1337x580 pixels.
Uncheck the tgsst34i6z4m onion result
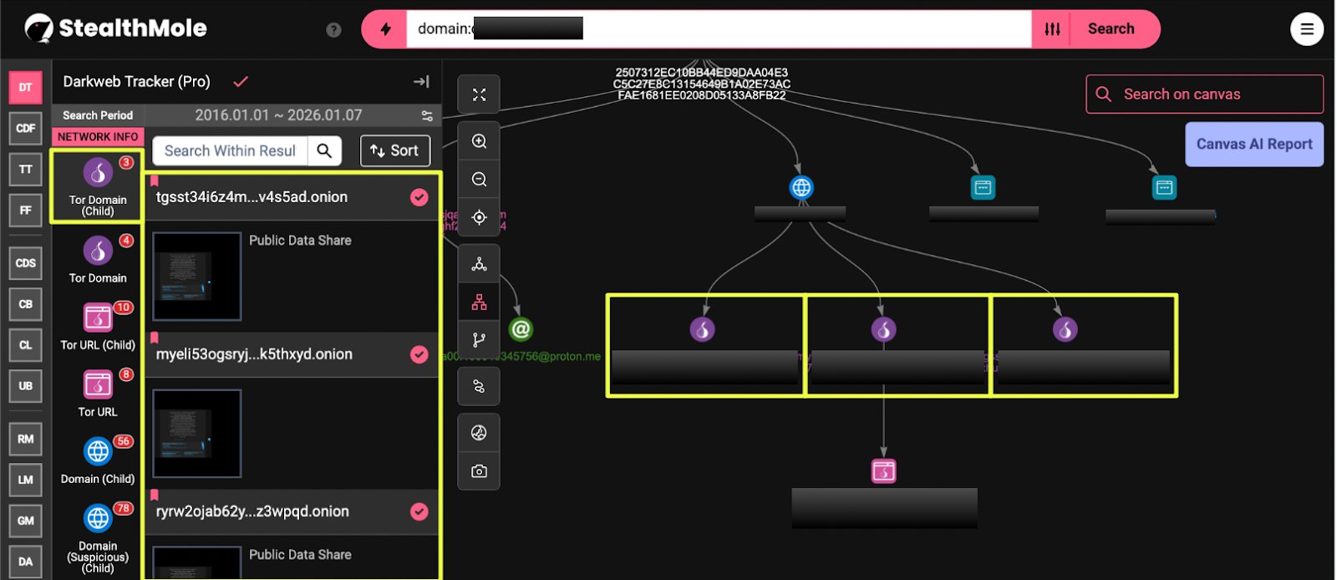(419, 197)
